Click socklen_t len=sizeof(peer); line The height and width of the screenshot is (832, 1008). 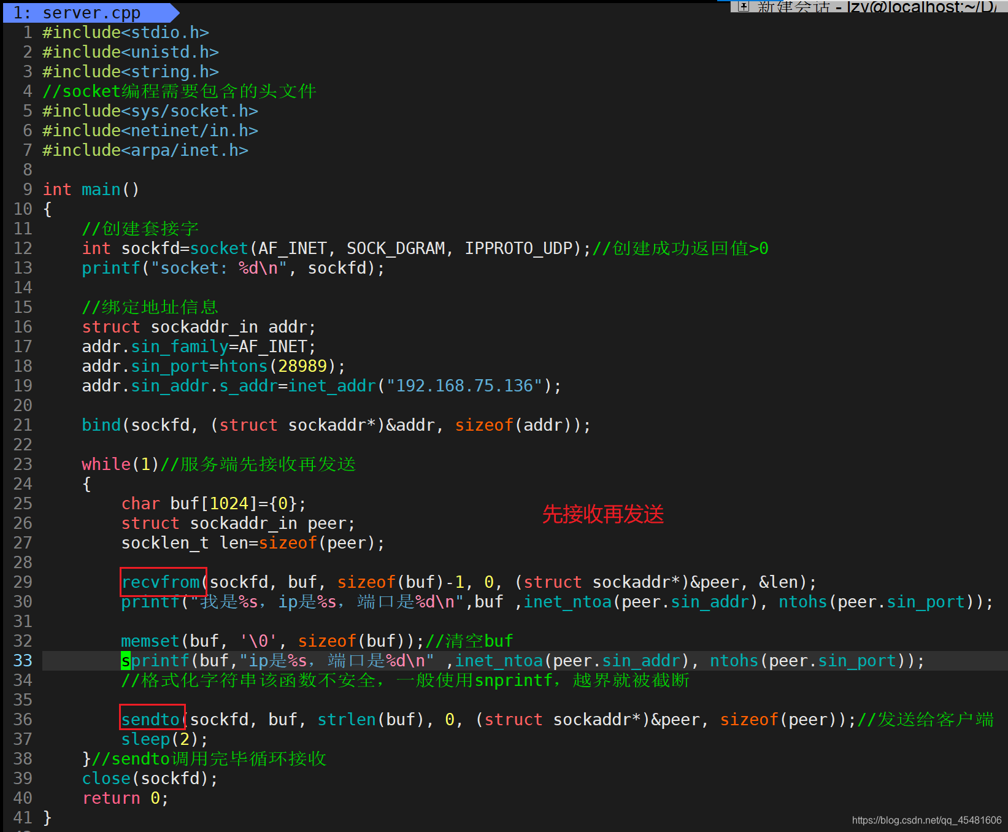coord(253,543)
